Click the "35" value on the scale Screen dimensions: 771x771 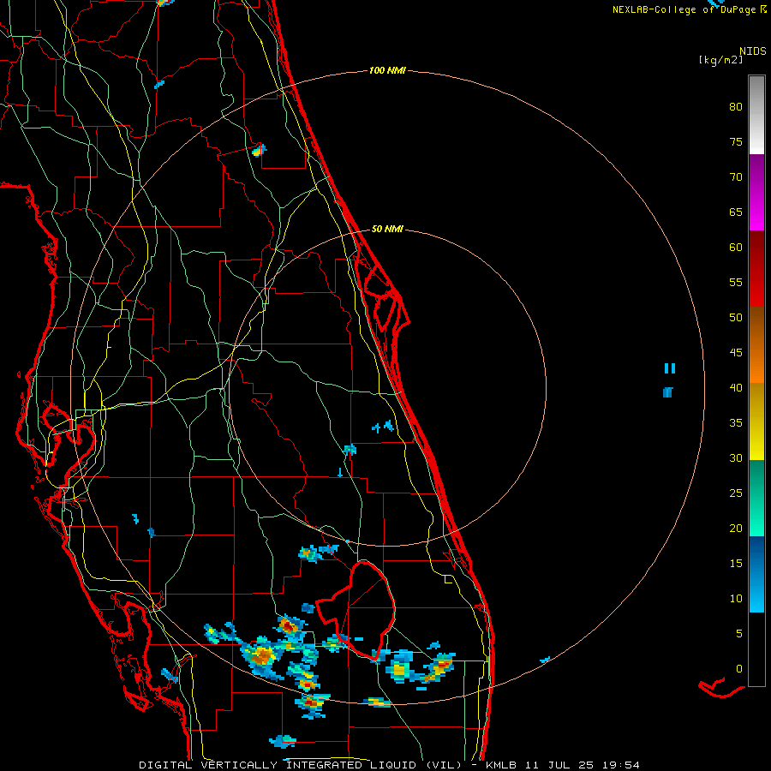[x=736, y=423]
